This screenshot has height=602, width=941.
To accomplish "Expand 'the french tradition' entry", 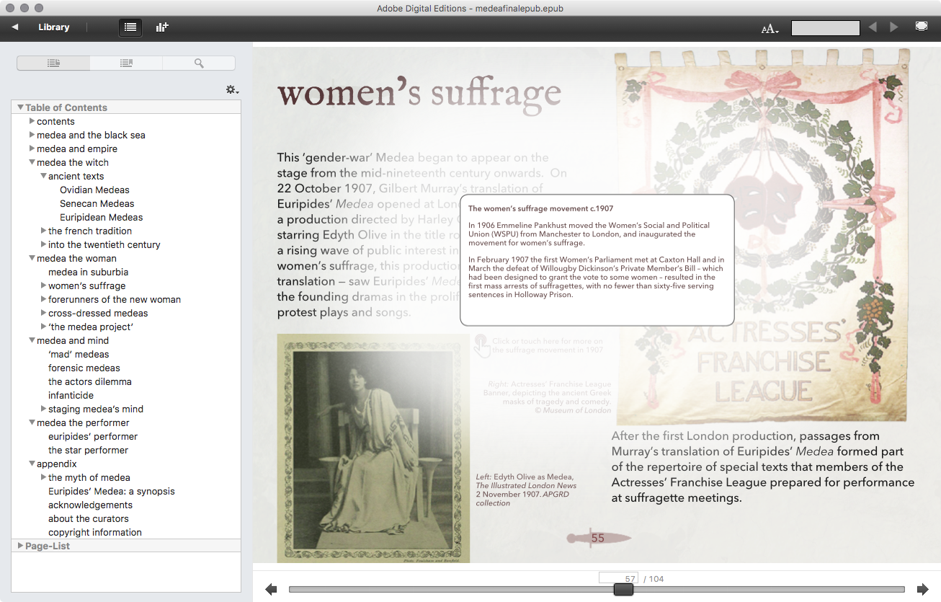I will [43, 231].
